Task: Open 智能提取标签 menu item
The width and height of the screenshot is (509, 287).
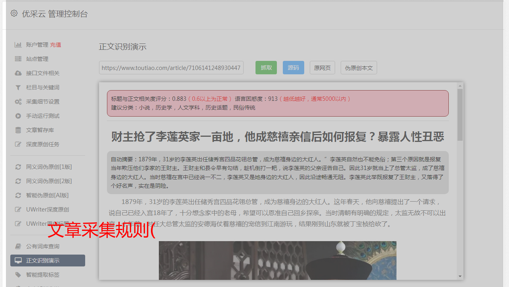Action: tap(43, 275)
